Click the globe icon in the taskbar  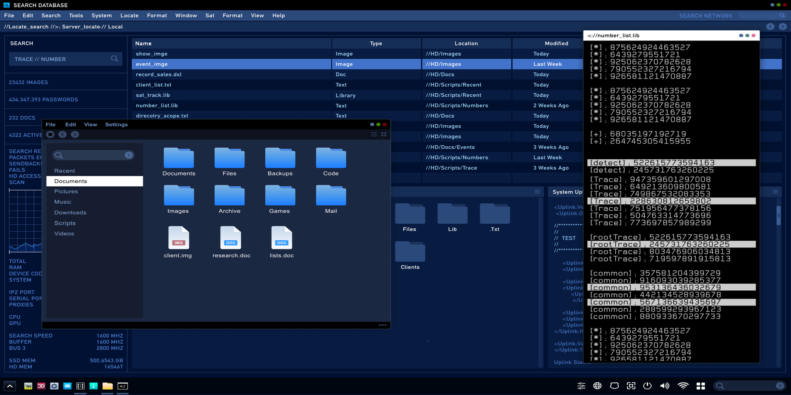click(597, 386)
